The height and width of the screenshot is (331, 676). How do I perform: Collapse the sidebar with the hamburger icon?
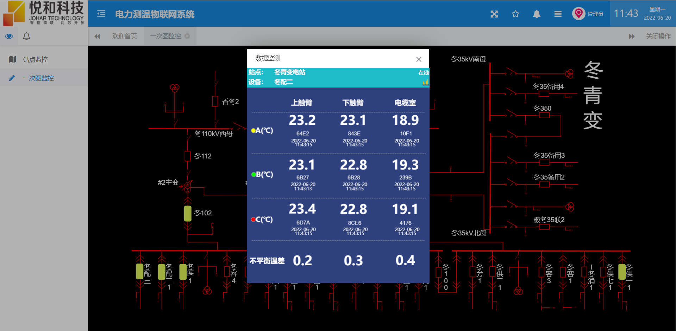(x=101, y=14)
